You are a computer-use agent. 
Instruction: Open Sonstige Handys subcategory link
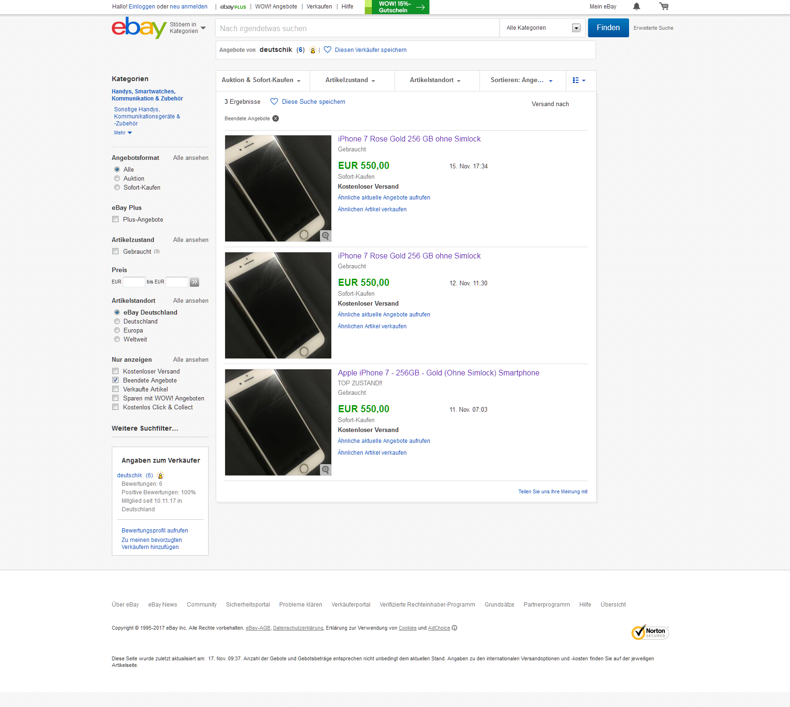click(147, 116)
